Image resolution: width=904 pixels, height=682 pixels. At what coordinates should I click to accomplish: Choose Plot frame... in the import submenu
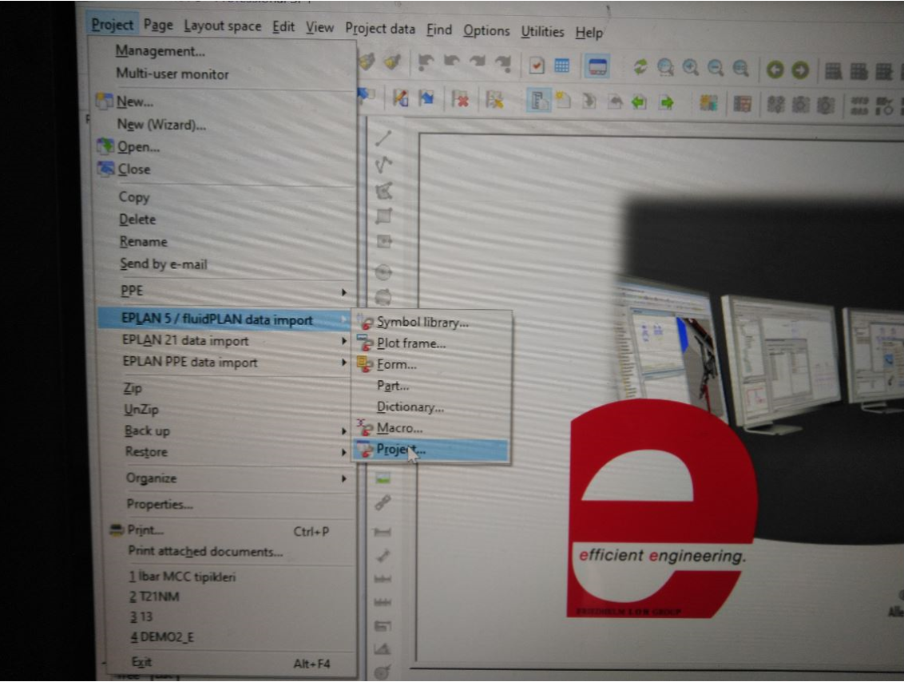[x=430, y=343]
